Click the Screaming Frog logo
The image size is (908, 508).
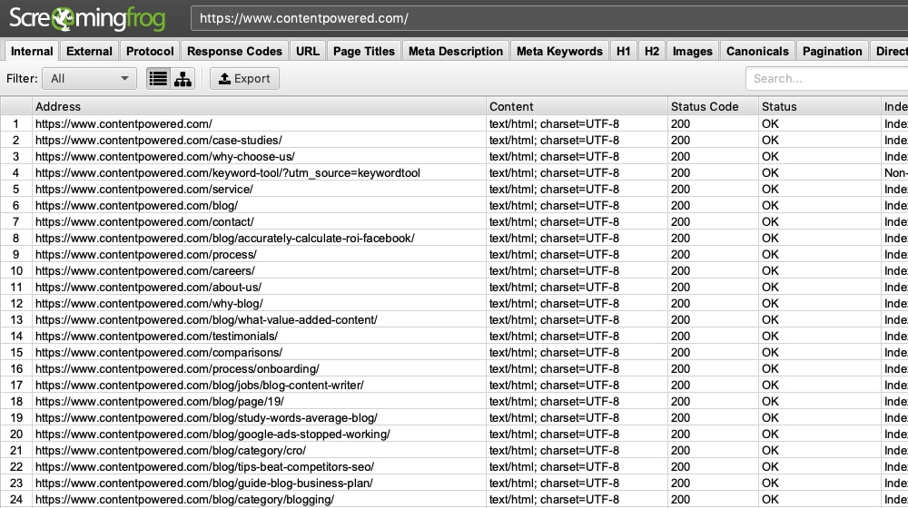click(x=90, y=17)
